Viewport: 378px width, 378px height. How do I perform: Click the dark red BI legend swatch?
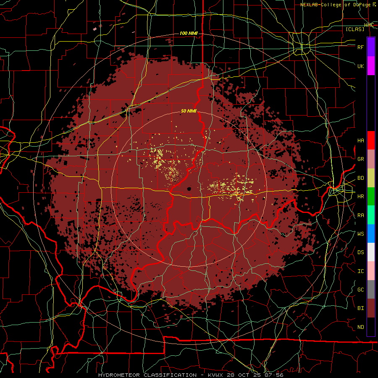(x=371, y=308)
